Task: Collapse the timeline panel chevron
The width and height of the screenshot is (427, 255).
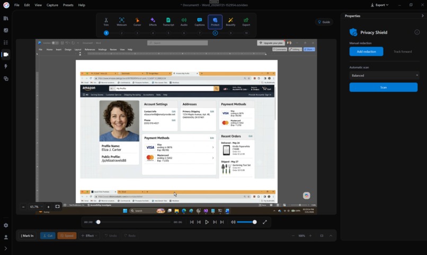Action: [x=331, y=236]
